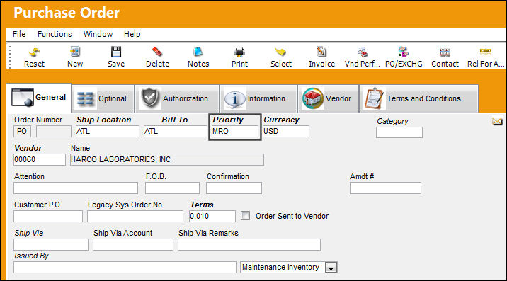Open the Vendor tab
The width and height of the screenshot is (507, 281).
click(328, 98)
